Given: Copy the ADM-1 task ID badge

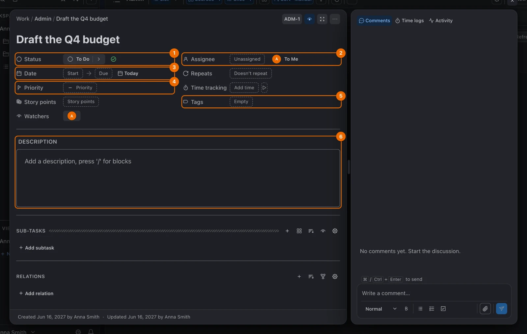Looking at the screenshot, I should tap(292, 19).
